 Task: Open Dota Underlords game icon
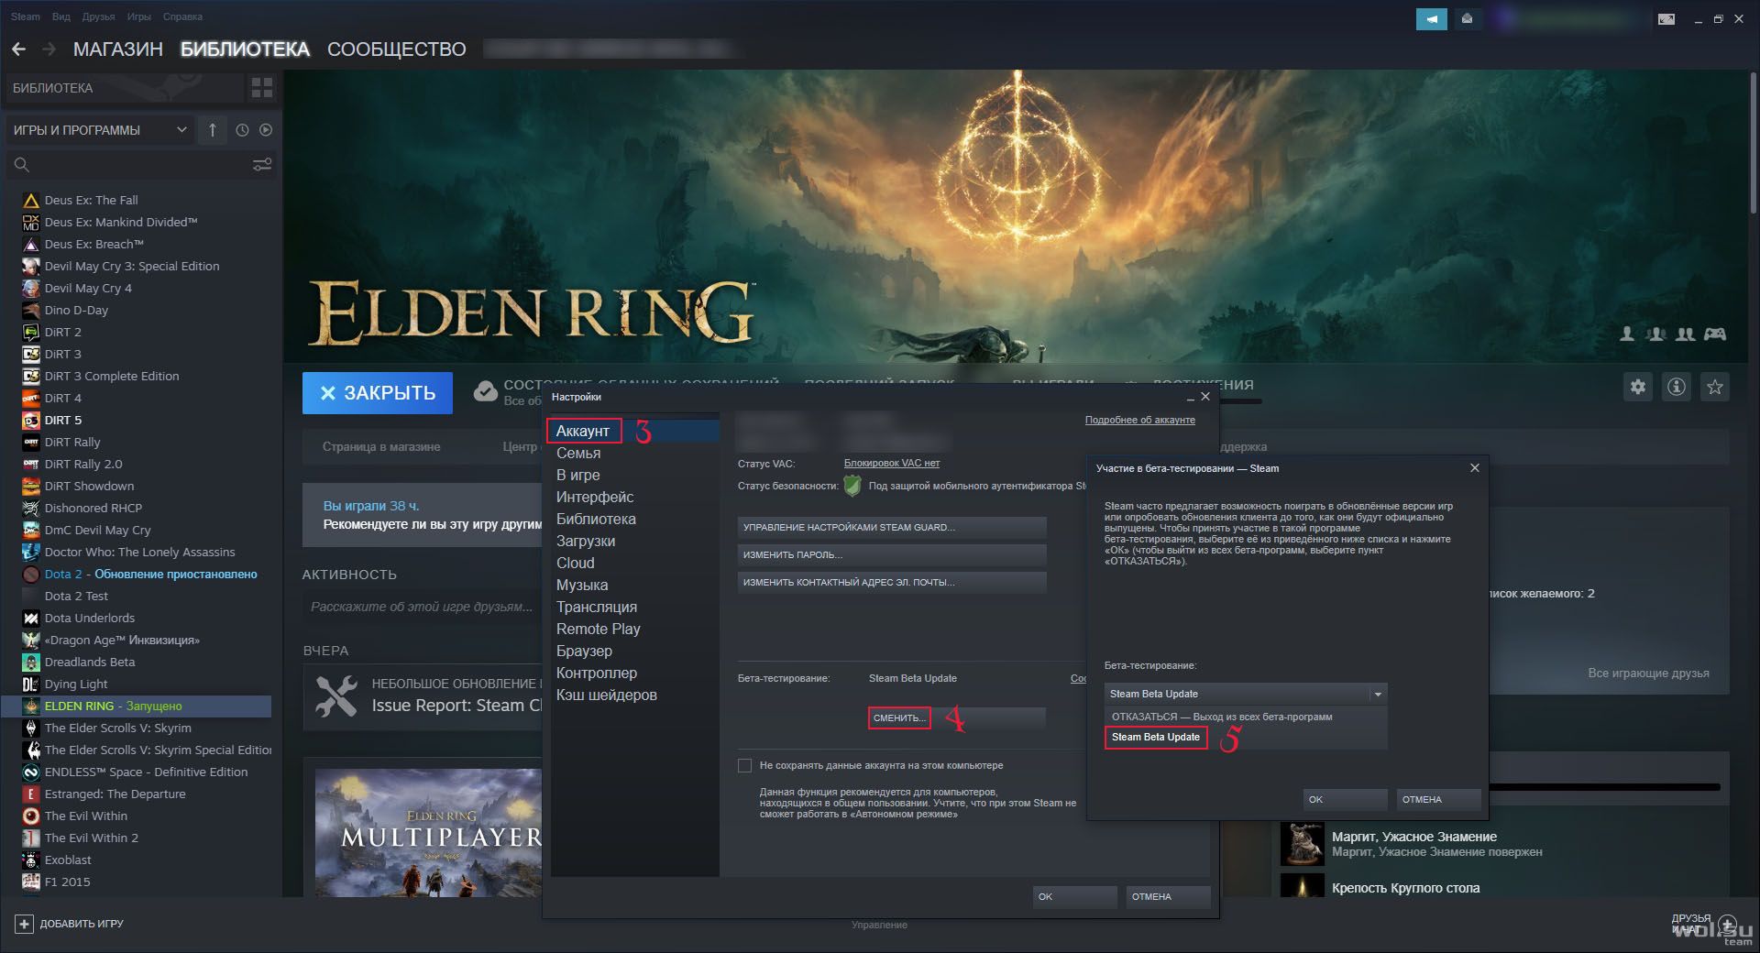coord(30,618)
